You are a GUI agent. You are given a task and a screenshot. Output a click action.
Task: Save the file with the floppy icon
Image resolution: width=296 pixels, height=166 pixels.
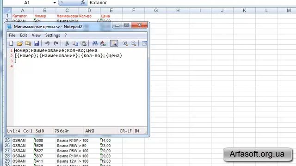36,43
